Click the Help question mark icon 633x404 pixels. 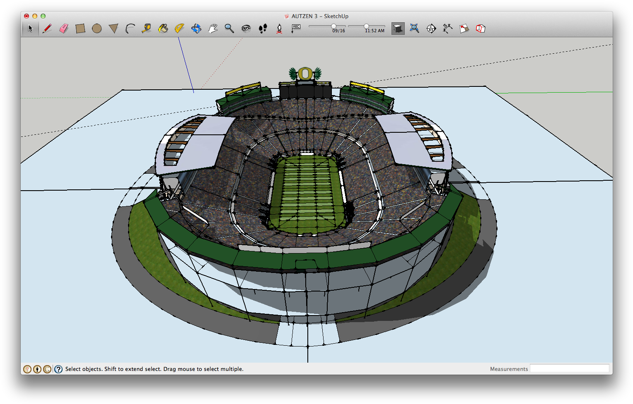tap(58, 369)
